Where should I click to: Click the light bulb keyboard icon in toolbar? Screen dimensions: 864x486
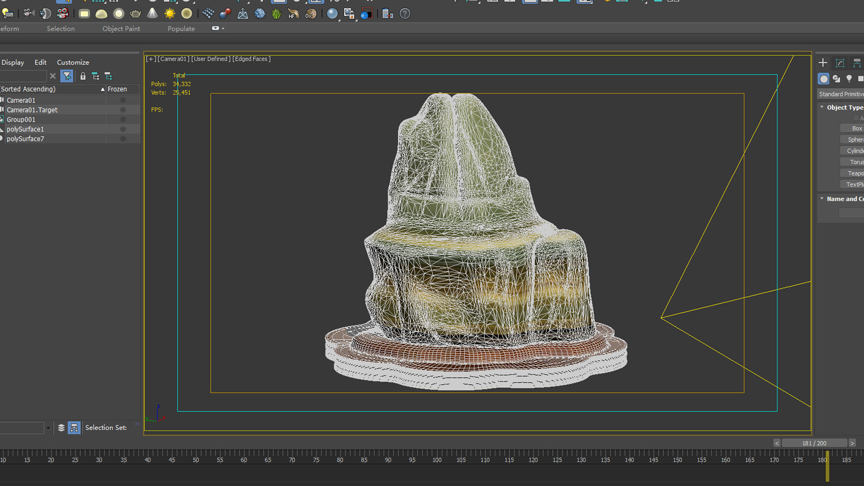(x=8, y=13)
